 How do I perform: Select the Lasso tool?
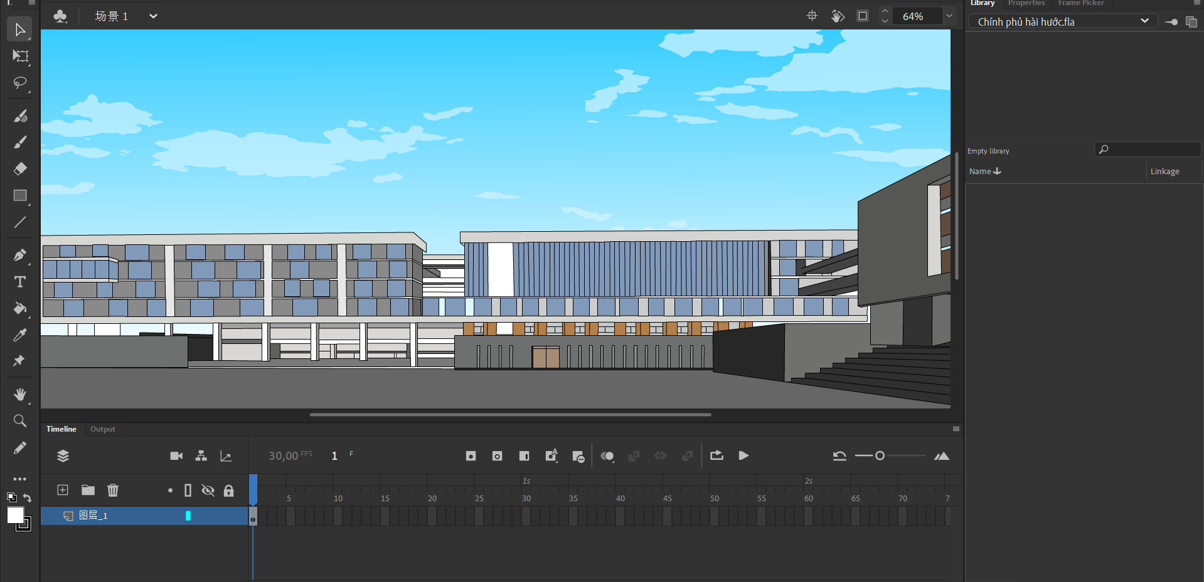[20, 83]
